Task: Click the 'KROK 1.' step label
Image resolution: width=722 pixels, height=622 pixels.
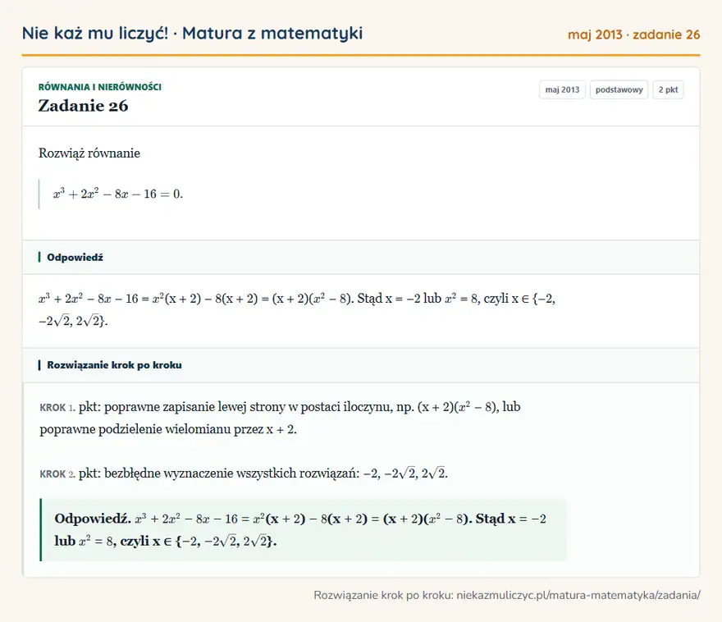Action: (x=57, y=408)
